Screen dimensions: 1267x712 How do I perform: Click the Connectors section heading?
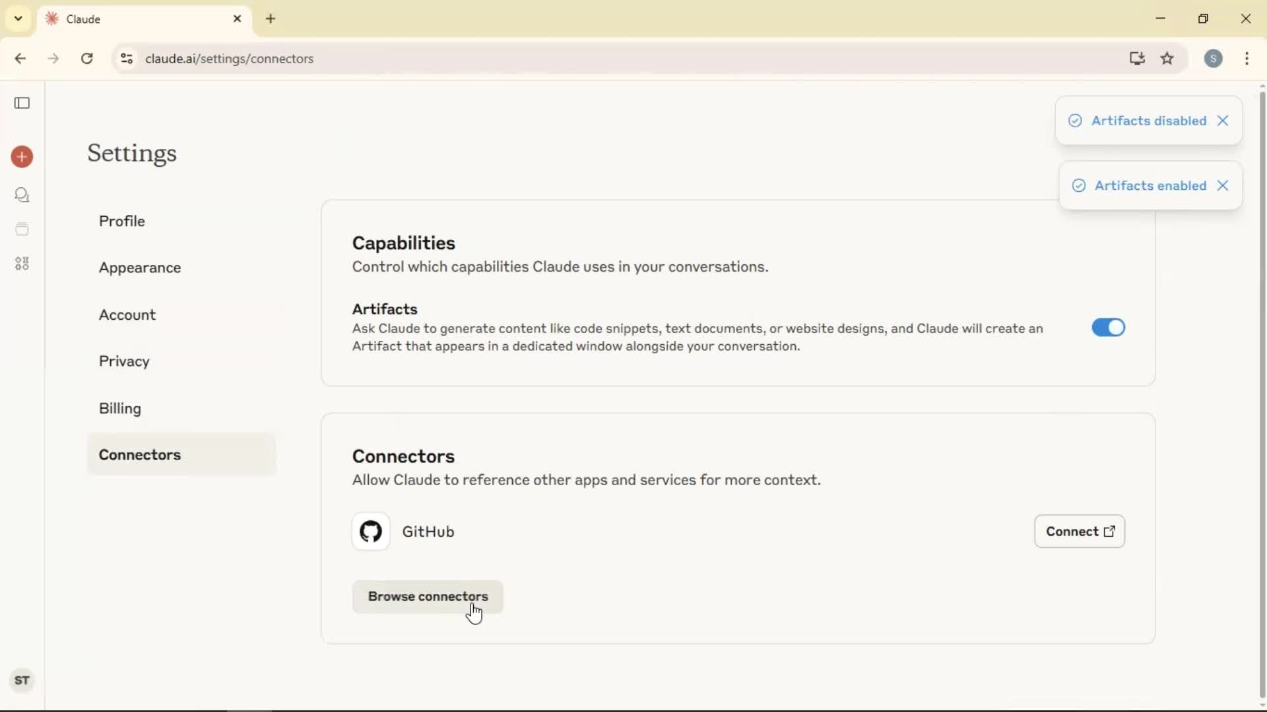point(404,456)
